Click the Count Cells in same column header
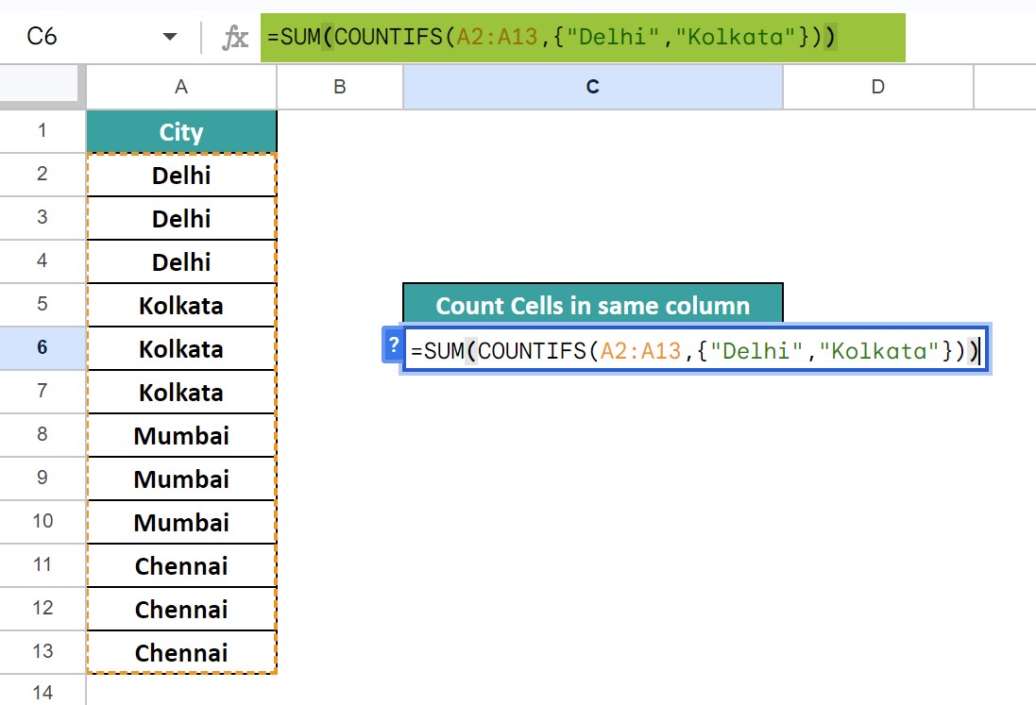Image resolution: width=1036 pixels, height=705 pixels. coord(593,304)
